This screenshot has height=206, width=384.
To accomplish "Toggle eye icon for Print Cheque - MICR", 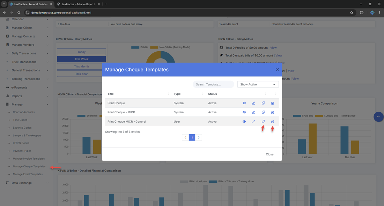I will (244, 112).
